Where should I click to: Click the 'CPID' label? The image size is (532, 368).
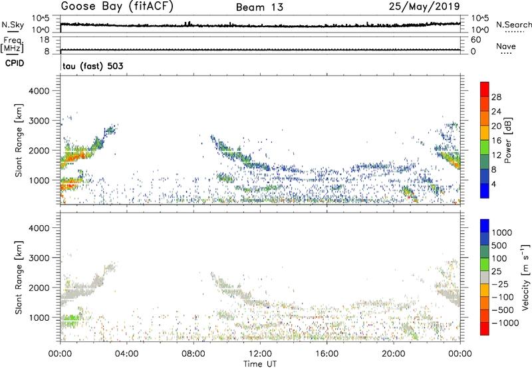pyautogui.click(x=15, y=63)
